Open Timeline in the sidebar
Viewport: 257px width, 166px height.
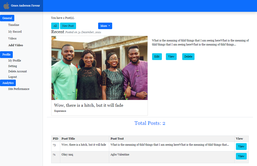pyautogui.click(x=14, y=25)
